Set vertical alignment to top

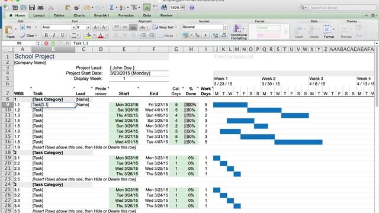tap(117, 27)
